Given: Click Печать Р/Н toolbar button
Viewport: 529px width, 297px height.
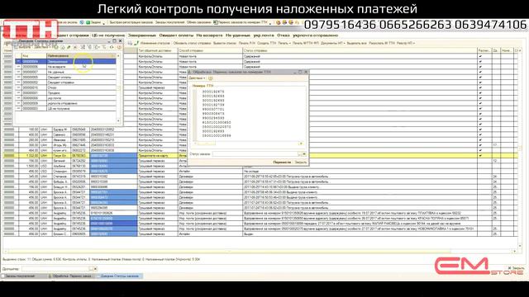Looking at the screenshot, I should click(247, 43).
